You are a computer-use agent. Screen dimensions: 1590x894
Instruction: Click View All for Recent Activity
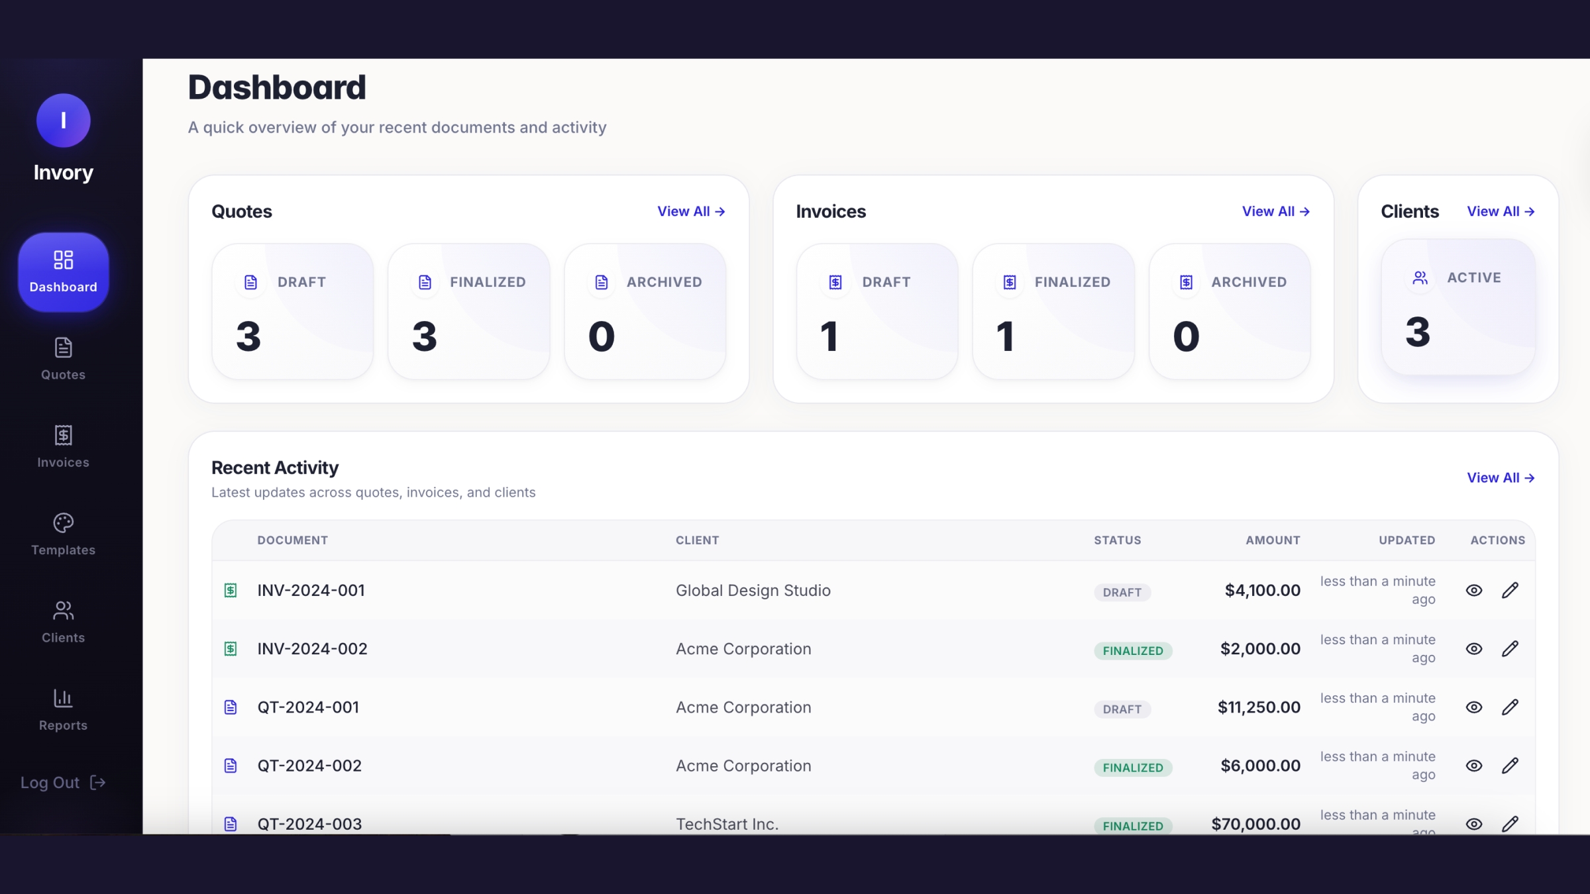pyautogui.click(x=1500, y=477)
